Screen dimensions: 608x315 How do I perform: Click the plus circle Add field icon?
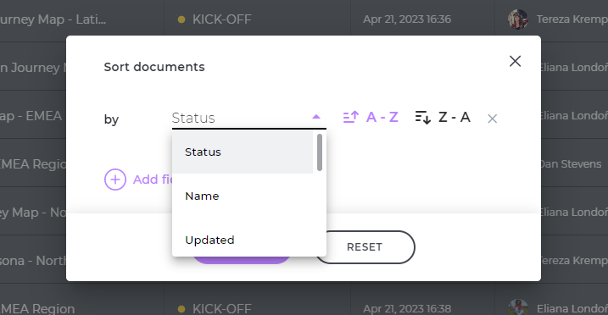(115, 180)
